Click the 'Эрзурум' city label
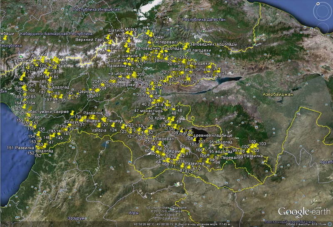The image size is (333, 227). (x=76, y=218)
